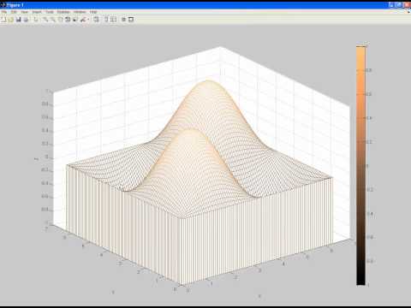Image resolution: width=411 pixels, height=308 pixels.
Task: Open the Desktop menu
Action: [x=63, y=12]
